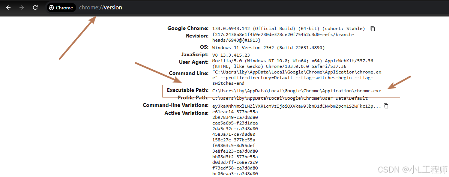The image size is (449, 177).
Task: Select the Executable Path chrome.exe value
Action: pos(297,91)
